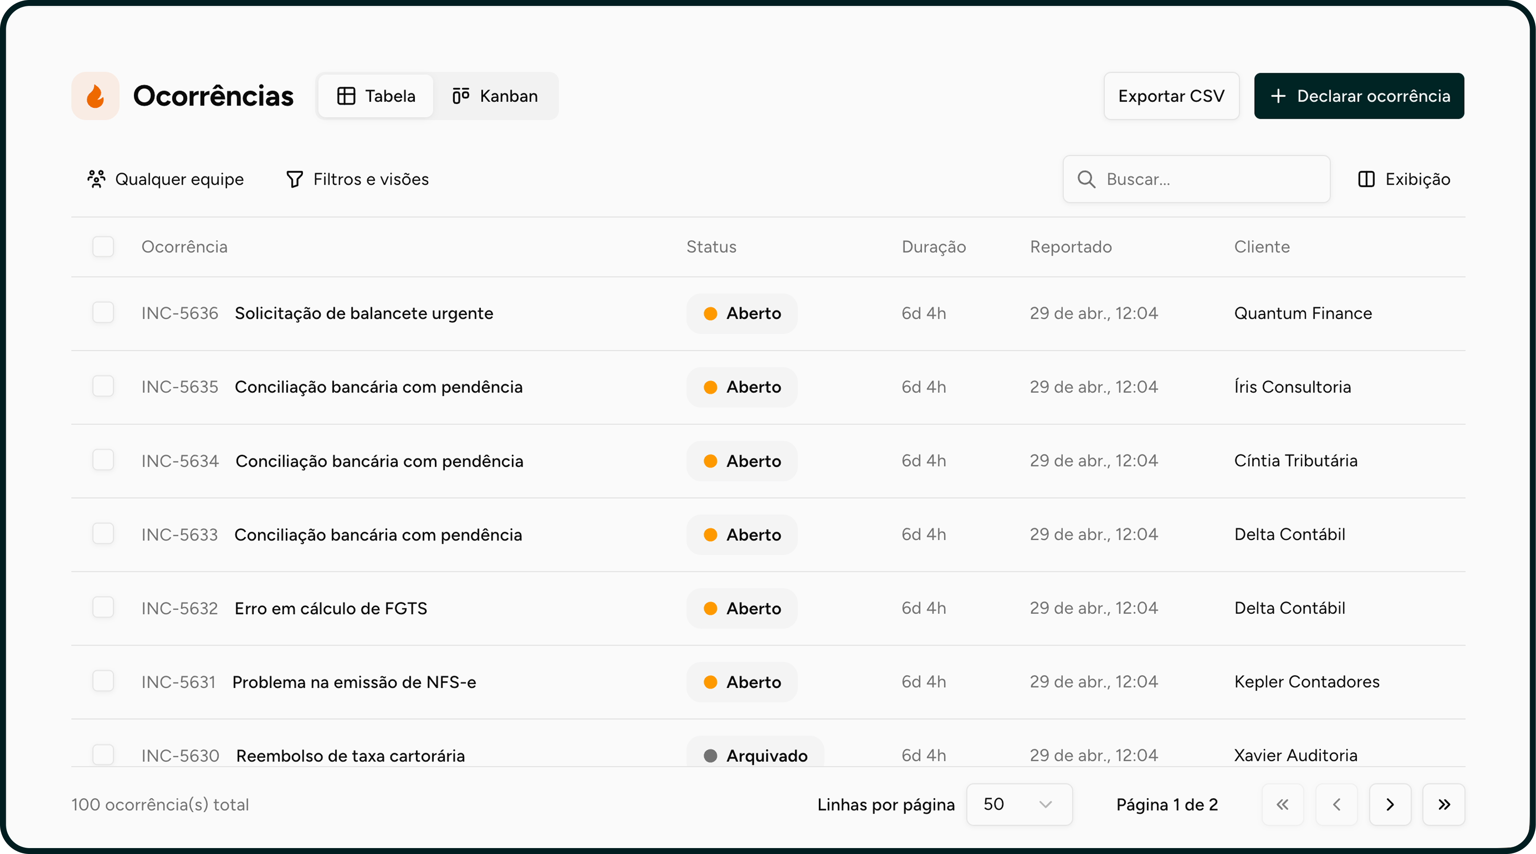Screen dimensions: 1536x854
Task: Click reported date of INC-5635
Action: coord(1094,387)
